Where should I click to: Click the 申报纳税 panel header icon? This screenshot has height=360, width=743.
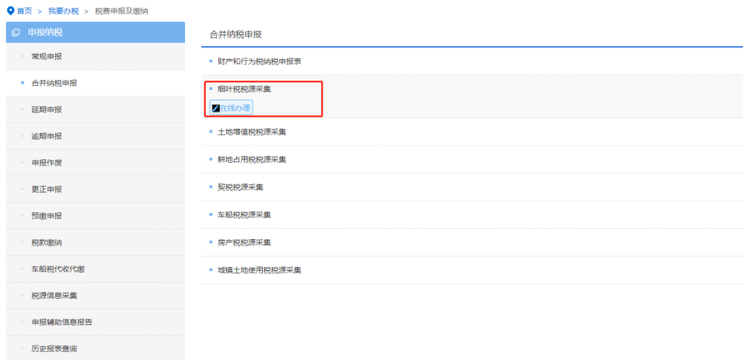pos(16,33)
